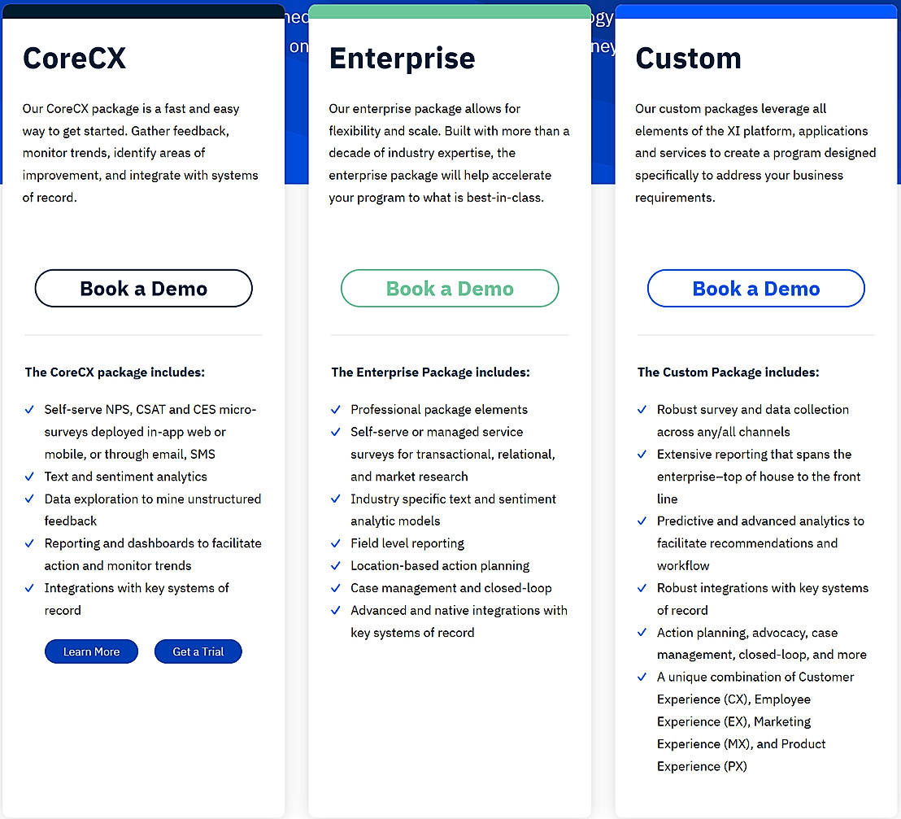Click checkmark beside 'Location-based action planning'
The height and width of the screenshot is (819, 901).
pos(336,565)
